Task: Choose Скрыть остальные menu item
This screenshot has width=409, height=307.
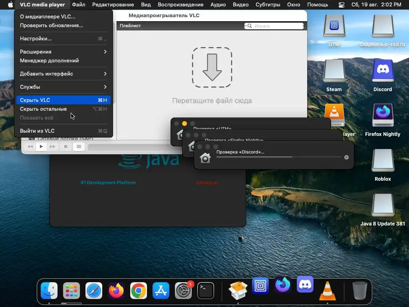Action: pyautogui.click(x=64, y=109)
